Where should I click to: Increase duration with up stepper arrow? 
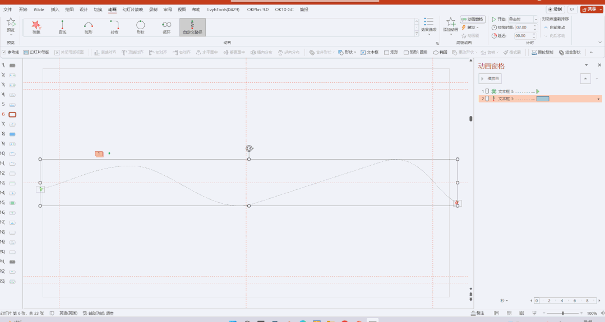[535, 26]
